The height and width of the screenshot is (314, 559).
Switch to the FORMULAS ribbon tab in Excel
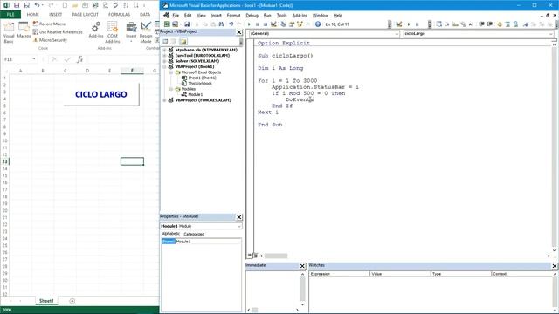coord(119,14)
